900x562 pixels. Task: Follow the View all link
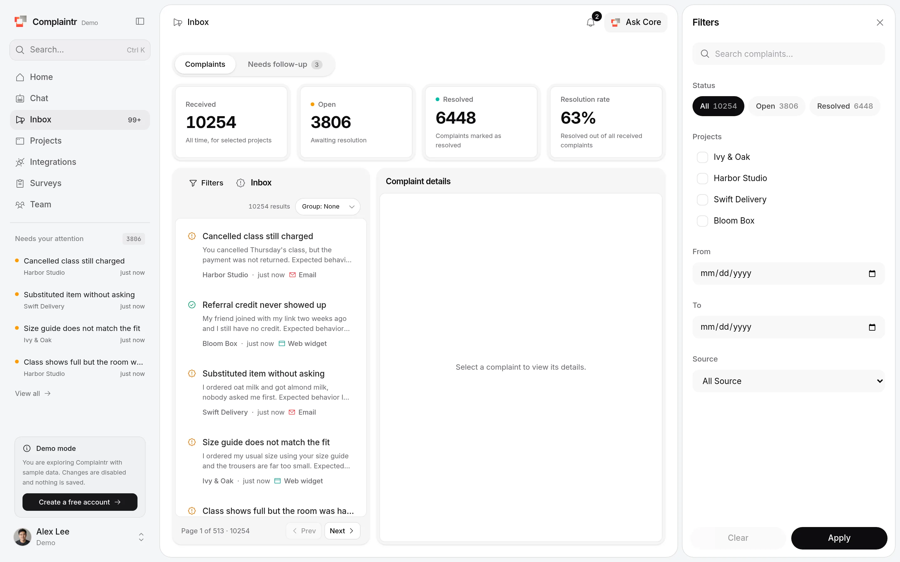click(33, 393)
